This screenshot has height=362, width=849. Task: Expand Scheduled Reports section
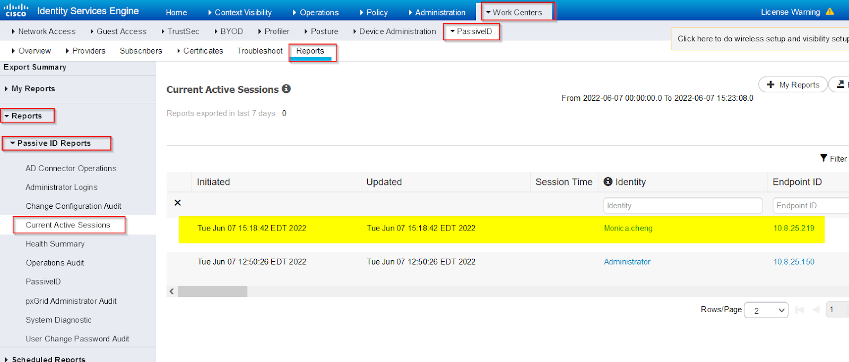(45, 359)
